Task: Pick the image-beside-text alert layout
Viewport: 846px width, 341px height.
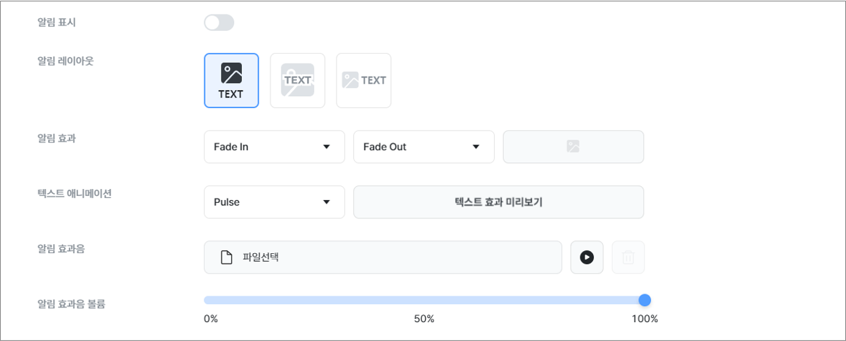Action: click(364, 81)
